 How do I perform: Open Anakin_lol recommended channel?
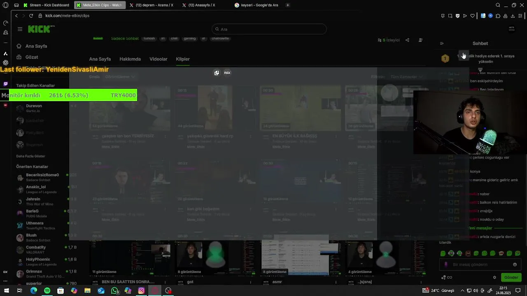tap(46, 190)
